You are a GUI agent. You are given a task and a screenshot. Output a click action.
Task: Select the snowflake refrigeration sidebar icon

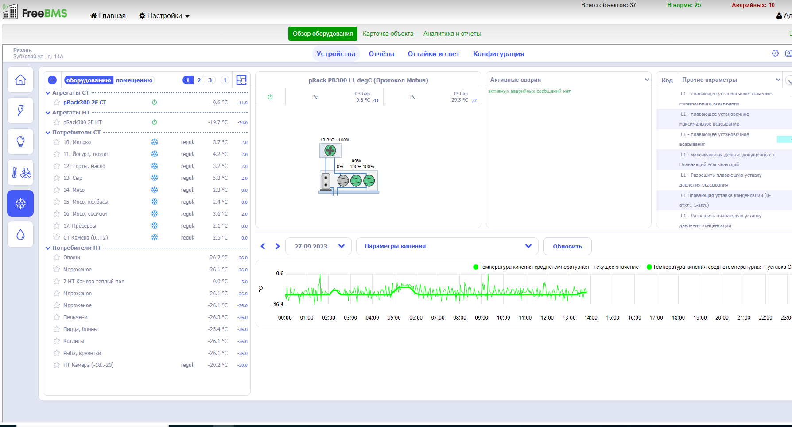(x=20, y=203)
